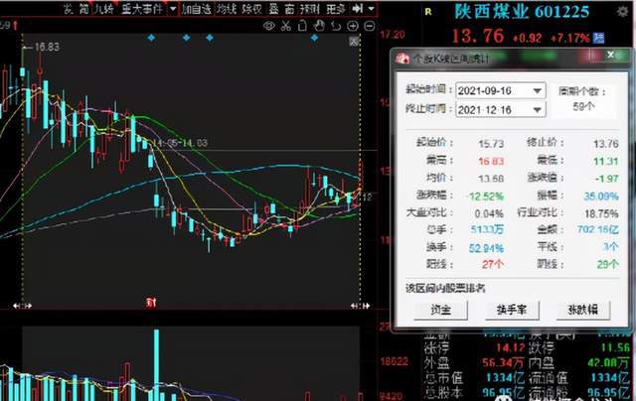
Task: Click the 叠 overlay toolbar item
Action: [274, 9]
